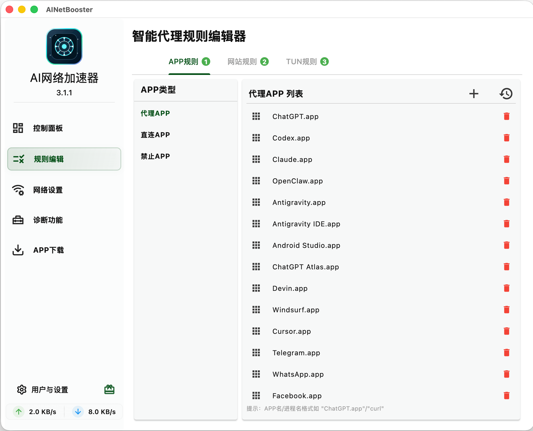This screenshot has height=431, width=533.
Task: Click the history restore icon
Action: click(506, 94)
